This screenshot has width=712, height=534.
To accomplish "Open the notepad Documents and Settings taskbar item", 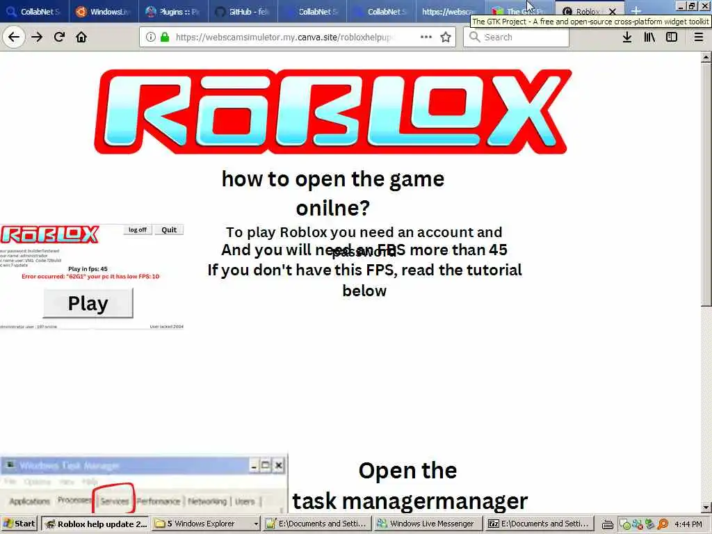I will click(316, 524).
